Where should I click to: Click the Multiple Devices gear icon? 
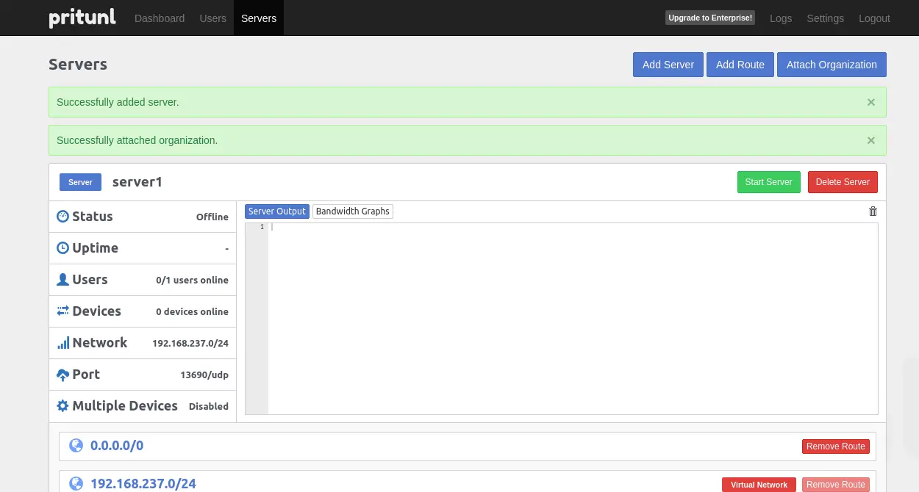tap(62, 406)
